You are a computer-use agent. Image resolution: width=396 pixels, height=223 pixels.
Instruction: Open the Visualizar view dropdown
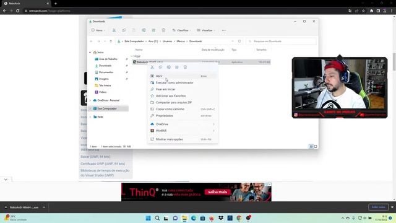coord(206,30)
